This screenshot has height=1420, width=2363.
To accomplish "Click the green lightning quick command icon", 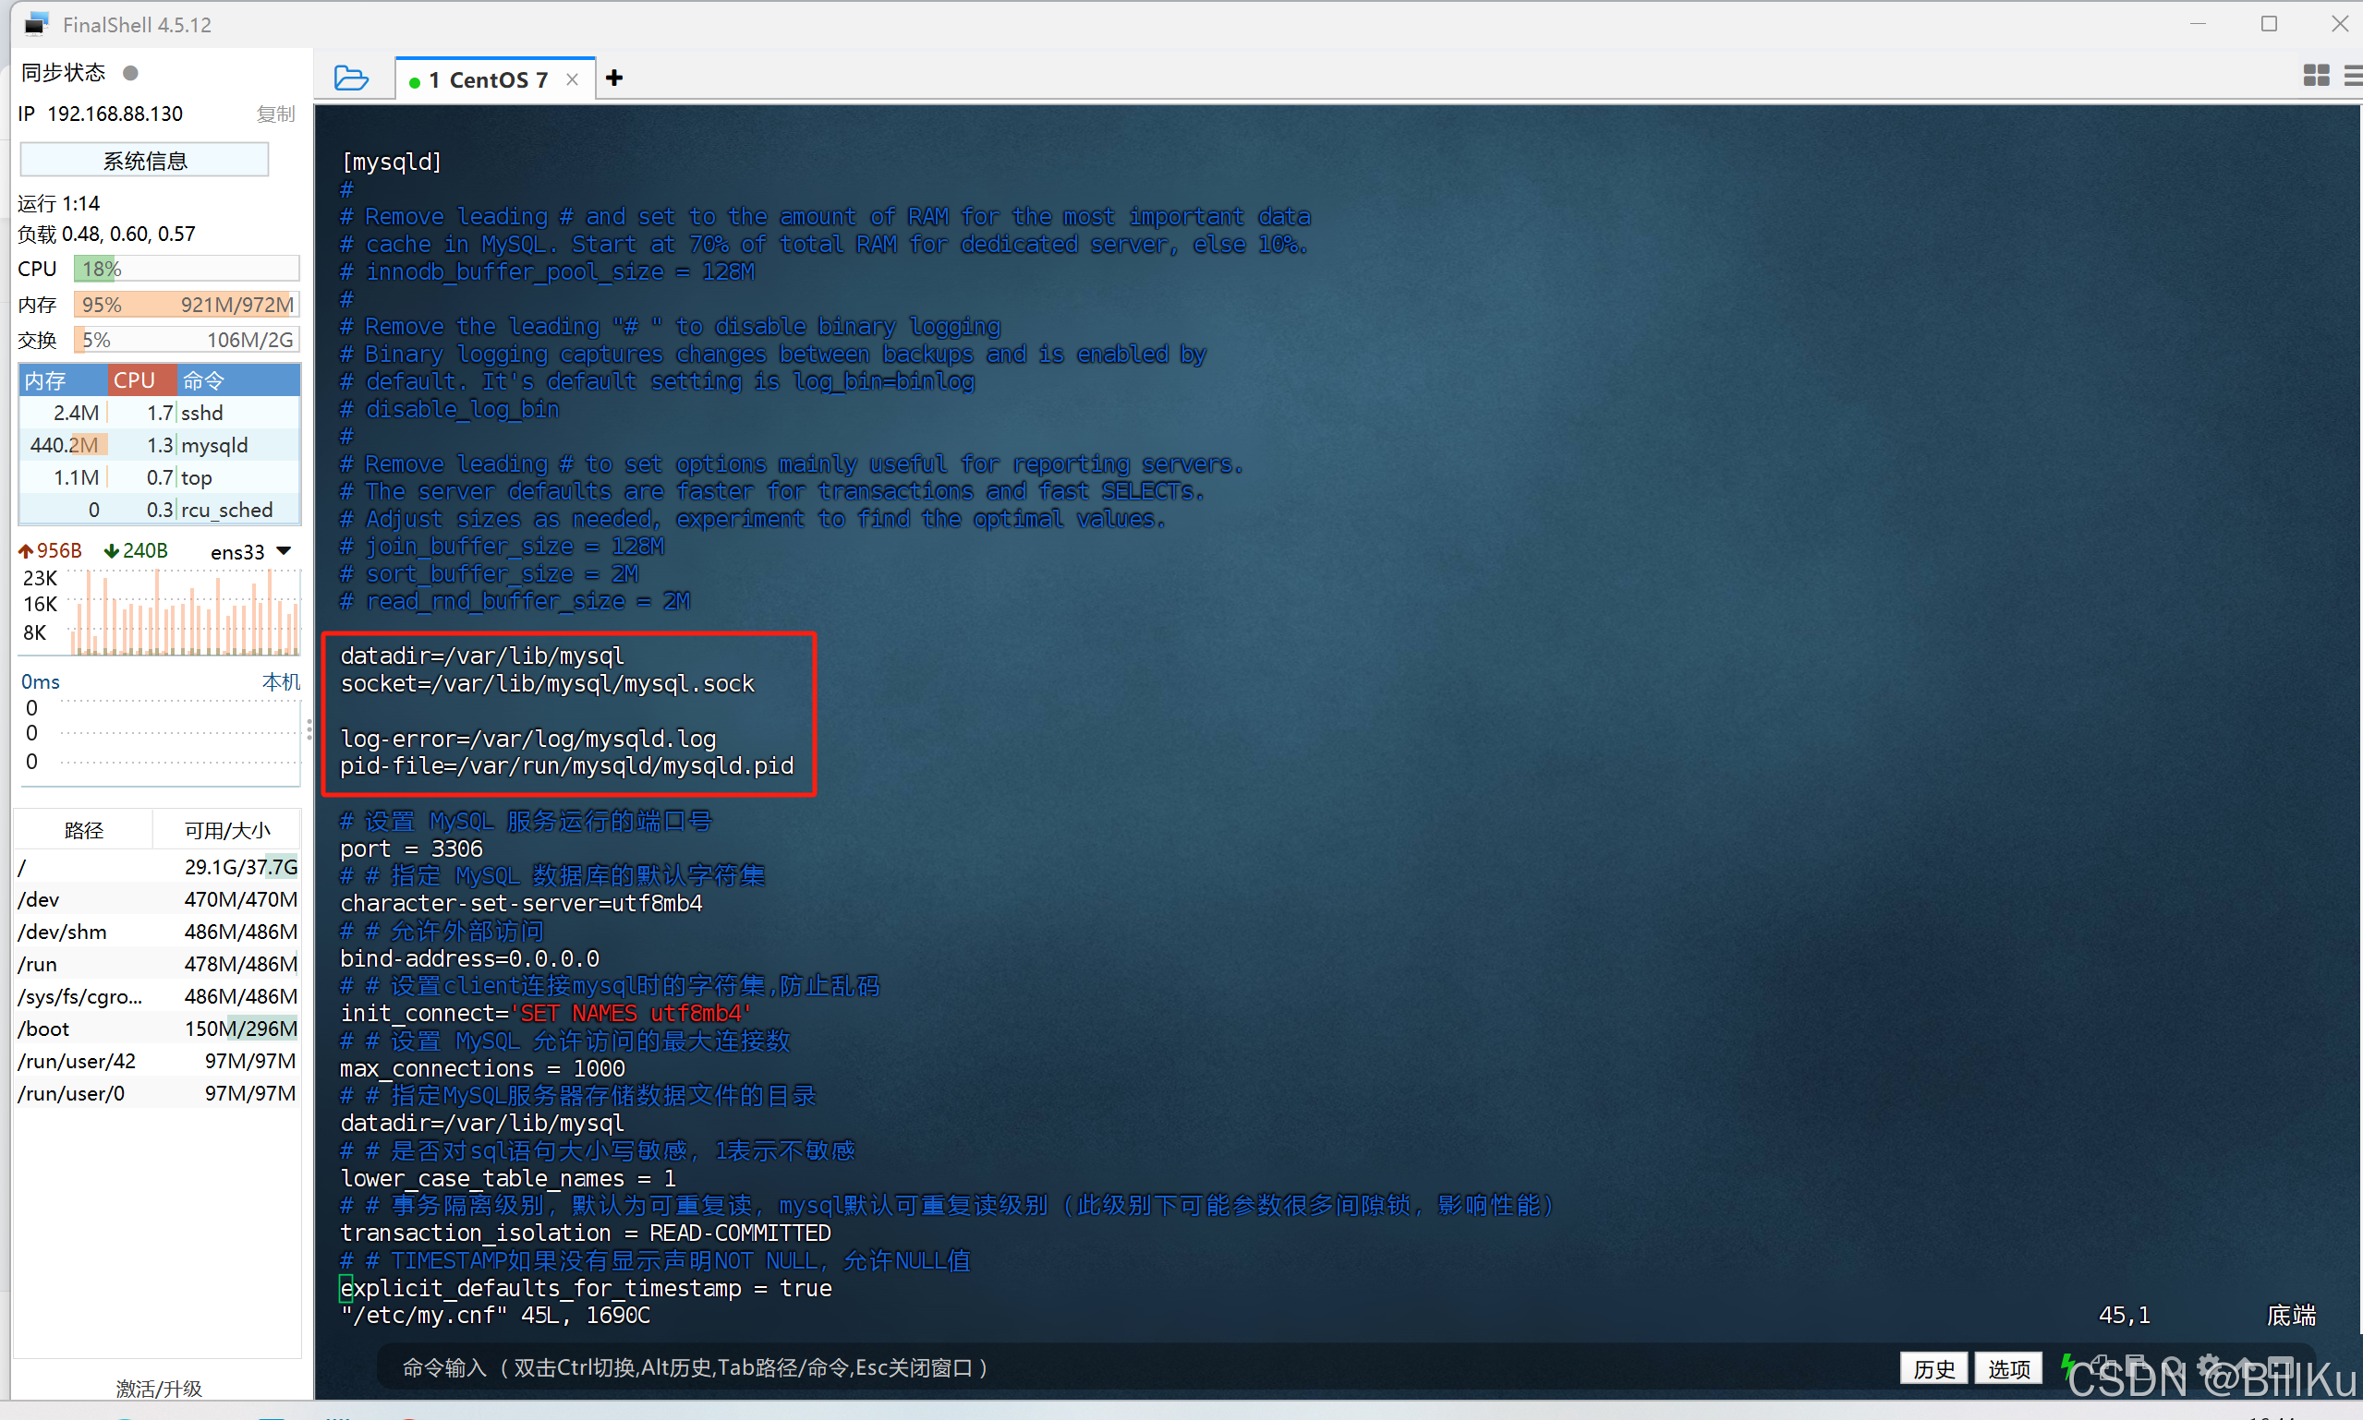I will pos(2067,1366).
